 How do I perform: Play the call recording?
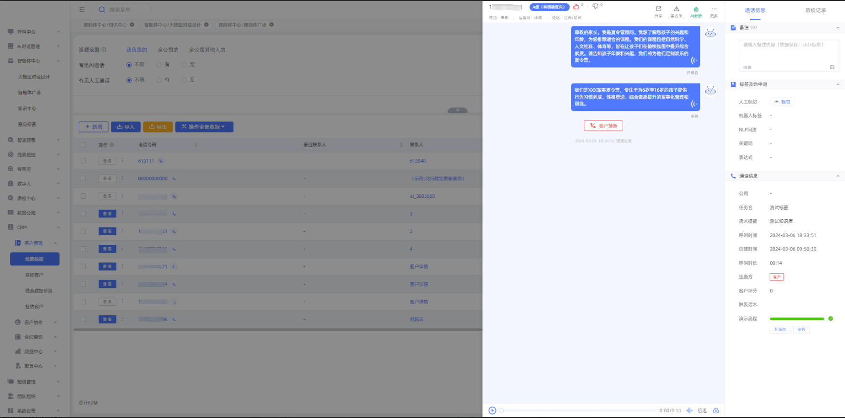coord(492,410)
